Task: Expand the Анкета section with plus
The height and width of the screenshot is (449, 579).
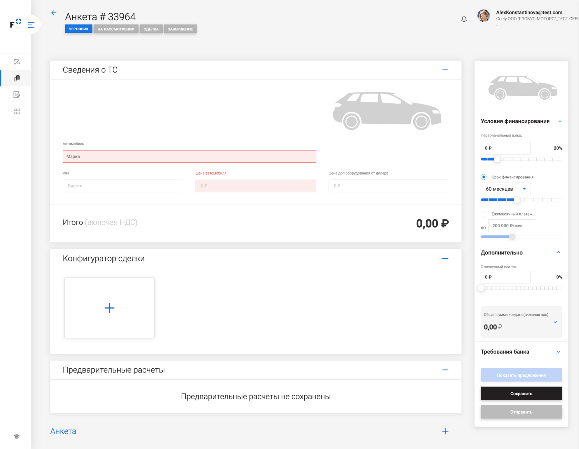Action: [x=445, y=431]
